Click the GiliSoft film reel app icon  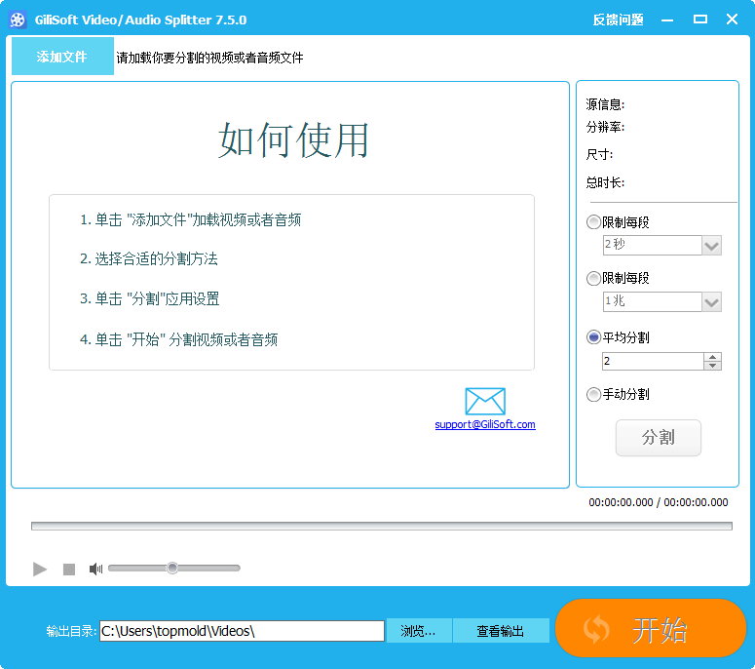pos(18,20)
